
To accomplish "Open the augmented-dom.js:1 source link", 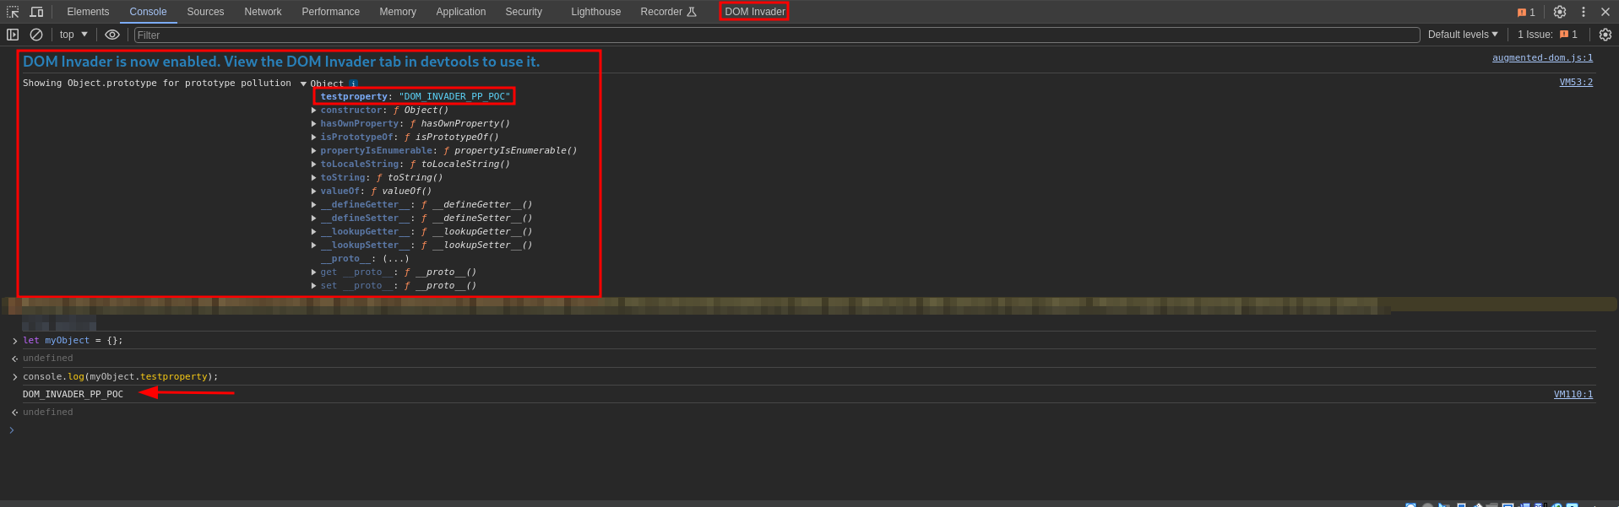I will pos(1542,57).
